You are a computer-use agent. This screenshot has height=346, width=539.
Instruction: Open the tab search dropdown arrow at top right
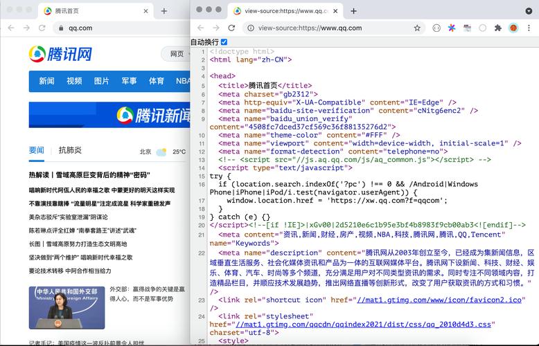tap(529, 11)
